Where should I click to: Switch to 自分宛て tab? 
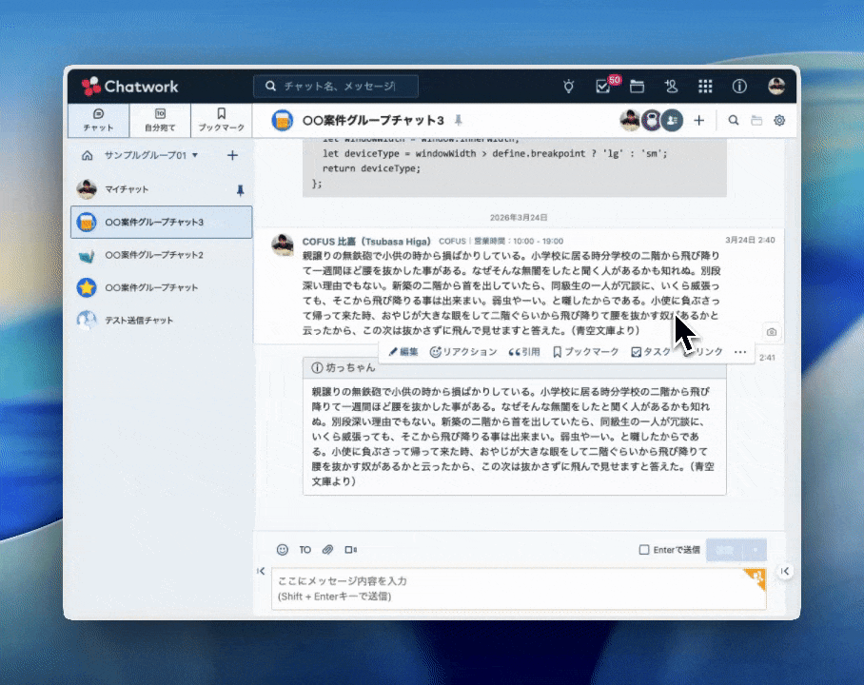160,120
